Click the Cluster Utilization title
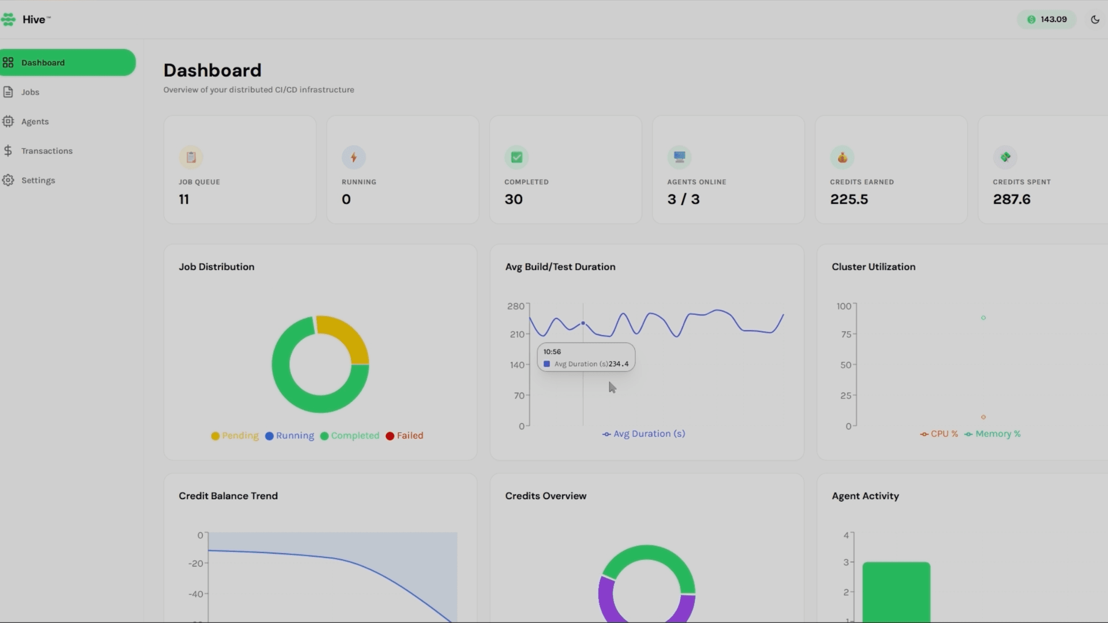1108x623 pixels. click(x=874, y=267)
